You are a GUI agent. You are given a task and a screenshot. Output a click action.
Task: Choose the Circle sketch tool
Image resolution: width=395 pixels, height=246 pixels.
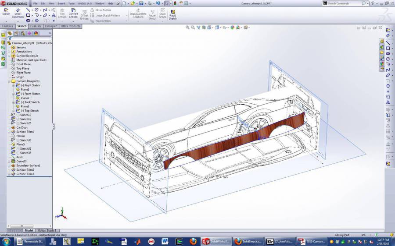(36, 10)
